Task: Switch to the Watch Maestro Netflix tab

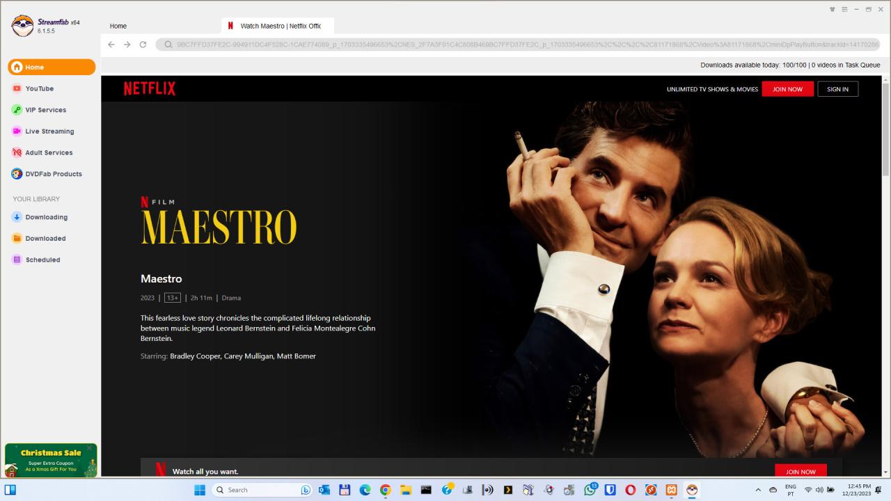Action: (x=277, y=26)
